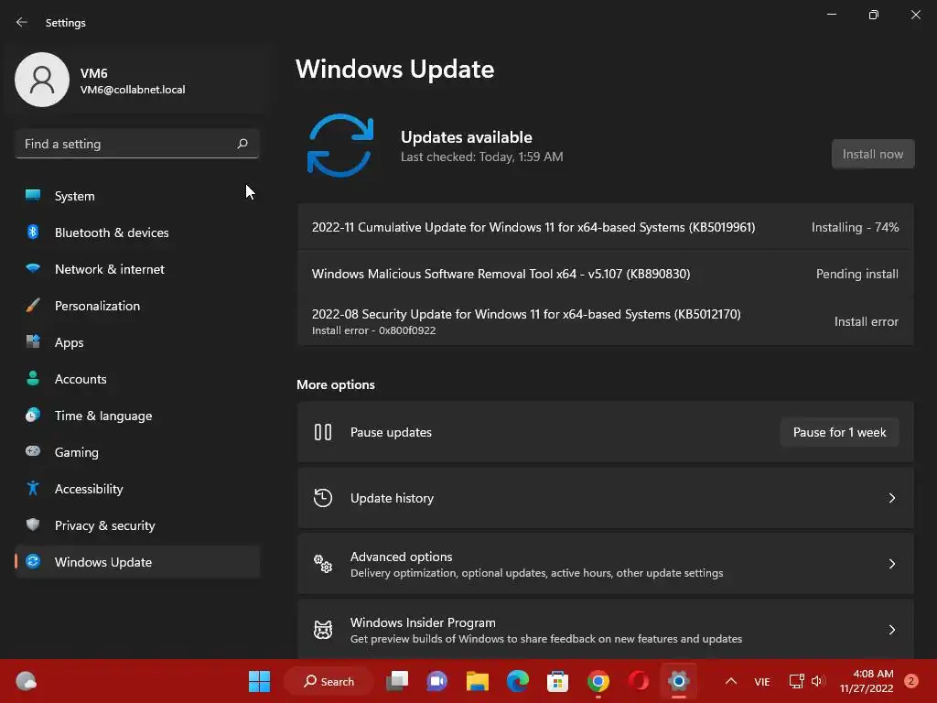The image size is (937, 703).
Task: Click the Personalization brush icon
Action: tap(33, 305)
